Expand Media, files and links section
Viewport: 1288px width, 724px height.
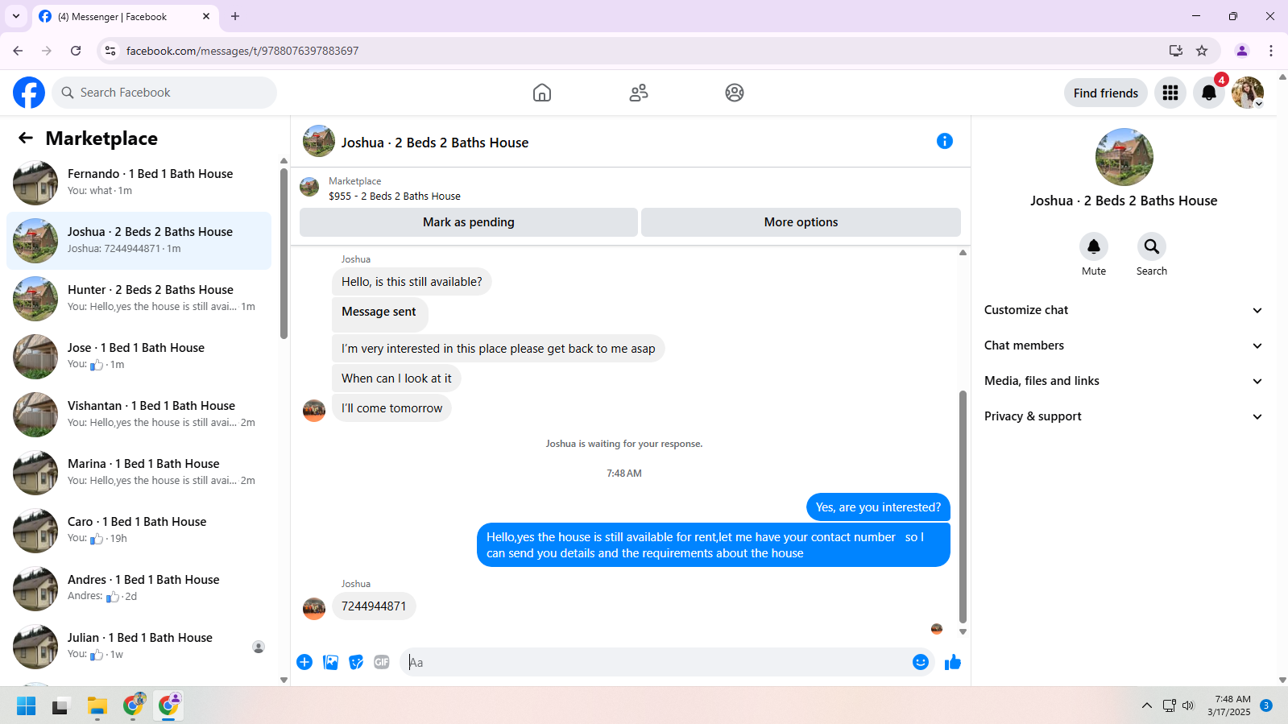pyautogui.click(x=1124, y=381)
